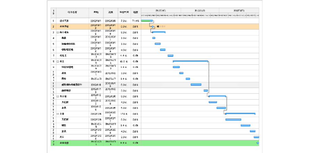Sort by the 完成 column header
This screenshot has height=153, width=310.
click(110, 12)
